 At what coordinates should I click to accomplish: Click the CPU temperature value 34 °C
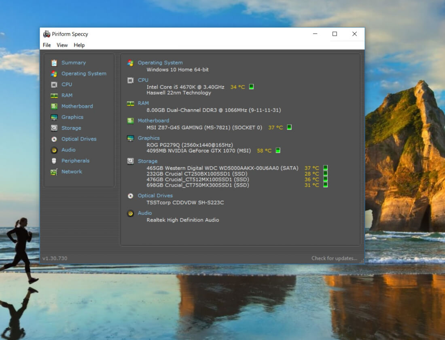(237, 87)
